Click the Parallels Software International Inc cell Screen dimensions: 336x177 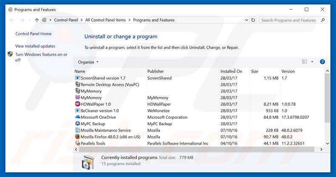pos(178,143)
